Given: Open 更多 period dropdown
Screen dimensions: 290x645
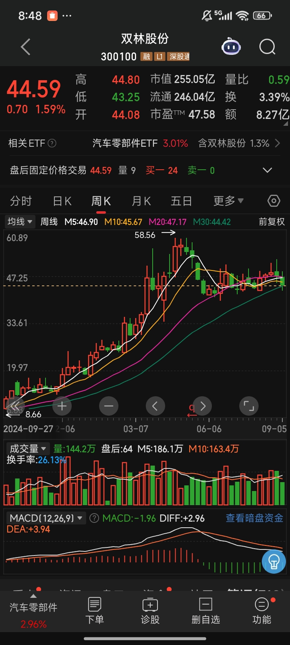Looking at the screenshot, I should pyautogui.click(x=228, y=201).
